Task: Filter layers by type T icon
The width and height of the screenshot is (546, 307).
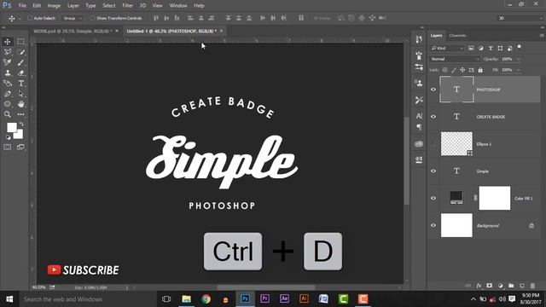Action: click(x=491, y=49)
